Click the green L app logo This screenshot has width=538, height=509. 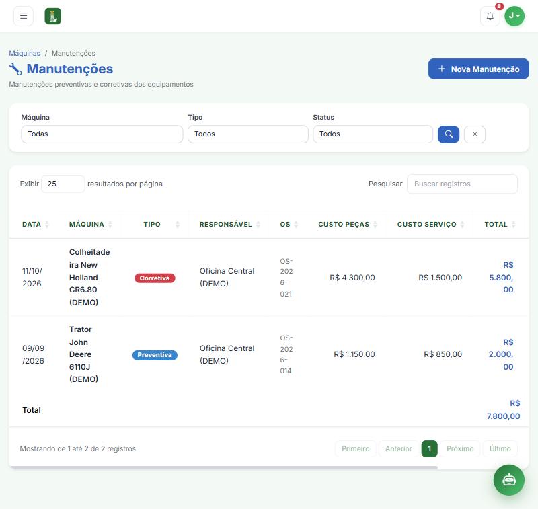pyautogui.click(x=53, y=16)
